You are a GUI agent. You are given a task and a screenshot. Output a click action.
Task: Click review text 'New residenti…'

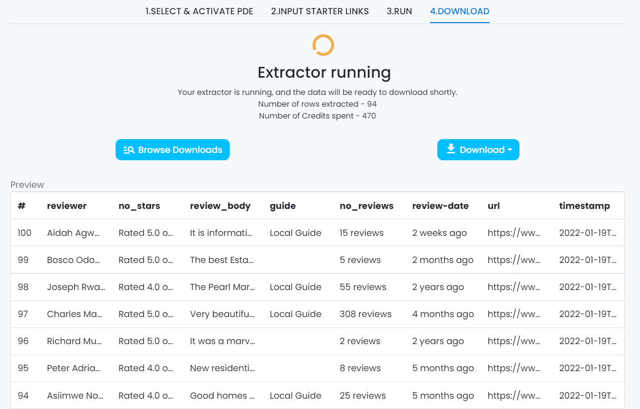click(x=222, y=368)
